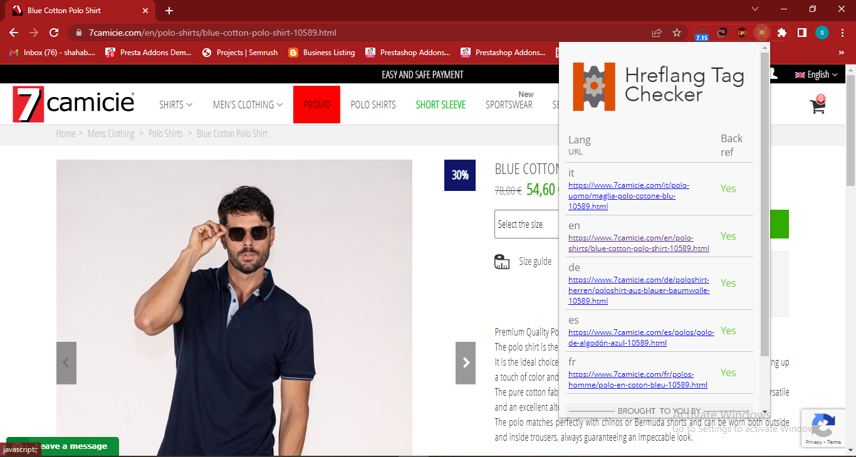Click the reCAPTCHA badge
The height and width of the screenshot is (457, 856).
tap(825, 428)
